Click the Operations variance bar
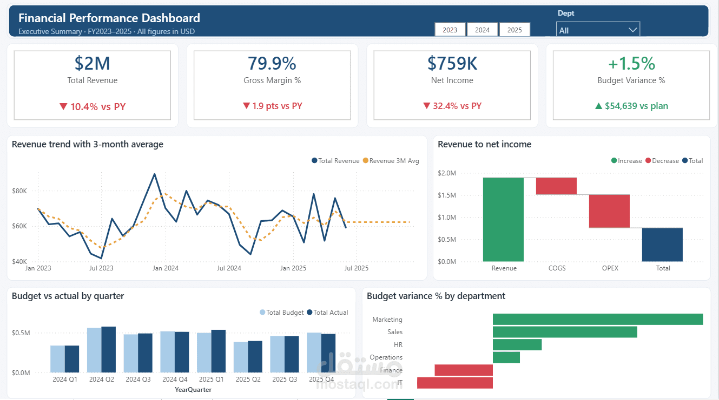719x400 pixels. [506, 357]
